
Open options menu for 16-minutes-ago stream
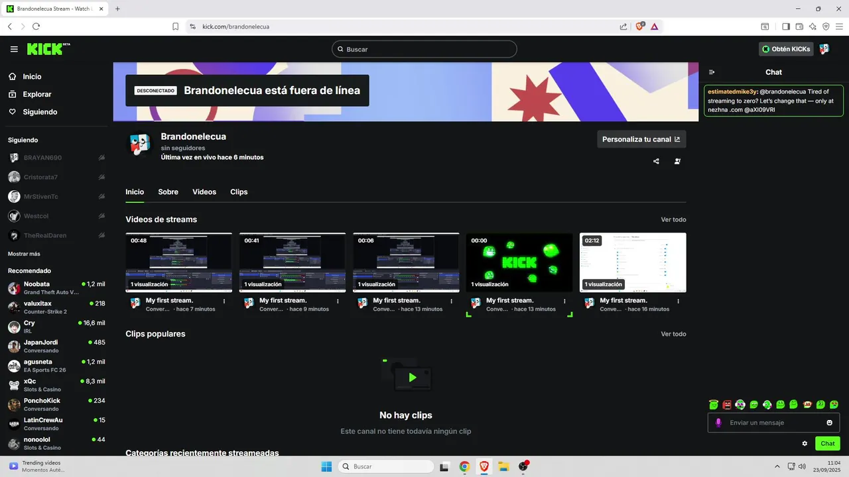click(679, 301)
